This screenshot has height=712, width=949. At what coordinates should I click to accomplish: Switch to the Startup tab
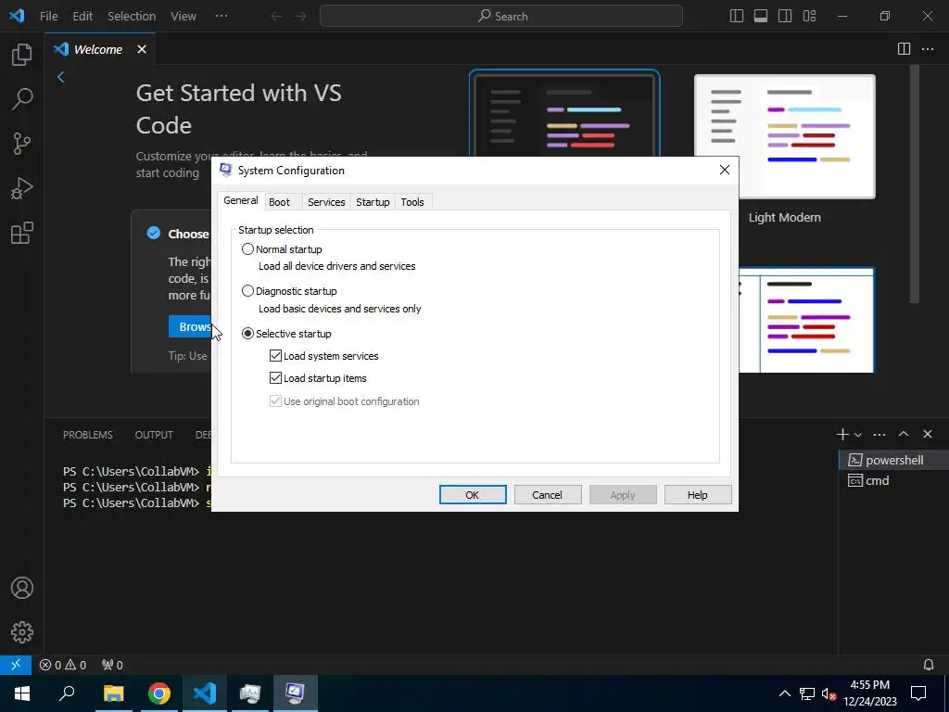point(373,202)
